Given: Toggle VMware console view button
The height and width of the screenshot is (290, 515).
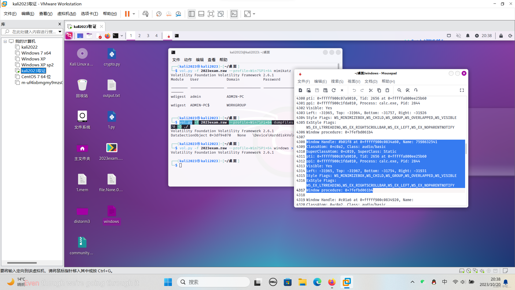Looking at the screenshot, I should [234, 14].
